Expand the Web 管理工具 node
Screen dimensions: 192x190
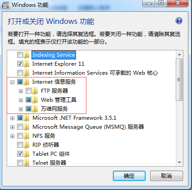pos(21,100)
